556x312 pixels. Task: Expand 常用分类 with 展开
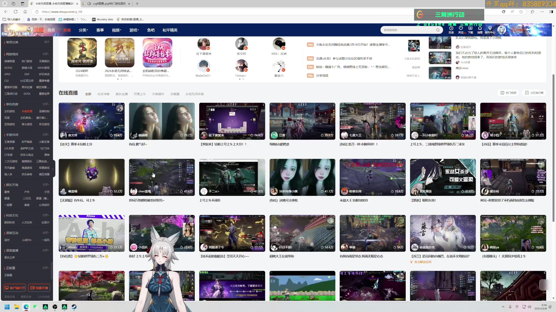tap(47, 42)
